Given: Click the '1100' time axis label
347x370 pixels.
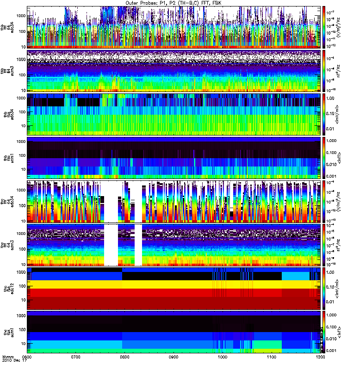Looking at the screenshot, I should pos(272,357).
